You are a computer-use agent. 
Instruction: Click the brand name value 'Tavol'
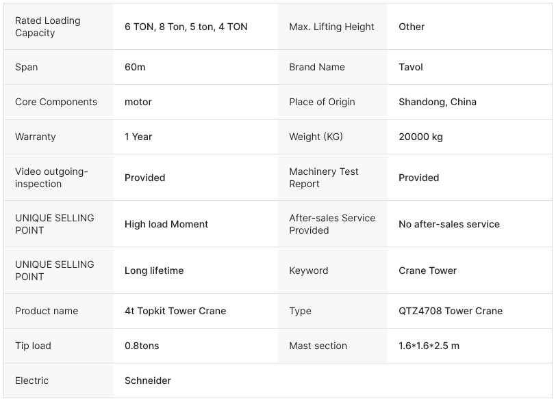(411, 67)
